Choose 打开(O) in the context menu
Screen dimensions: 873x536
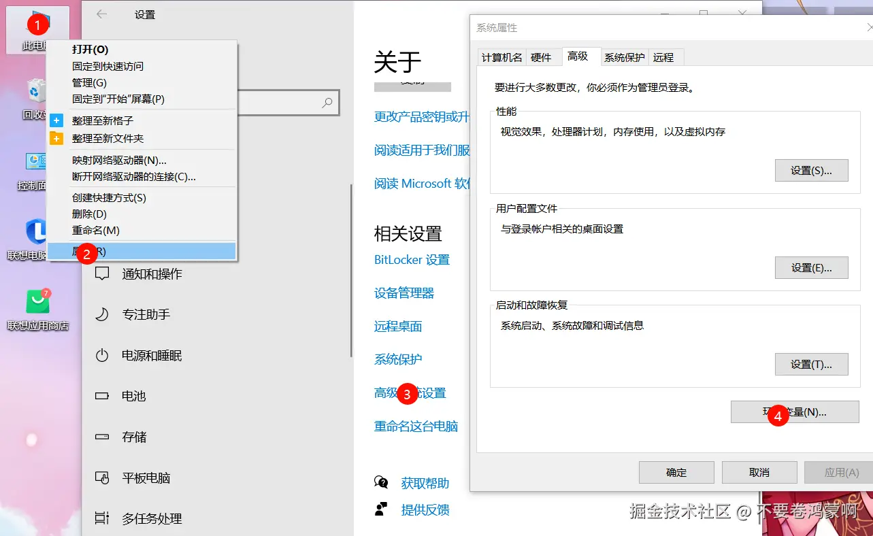(142, 50)
